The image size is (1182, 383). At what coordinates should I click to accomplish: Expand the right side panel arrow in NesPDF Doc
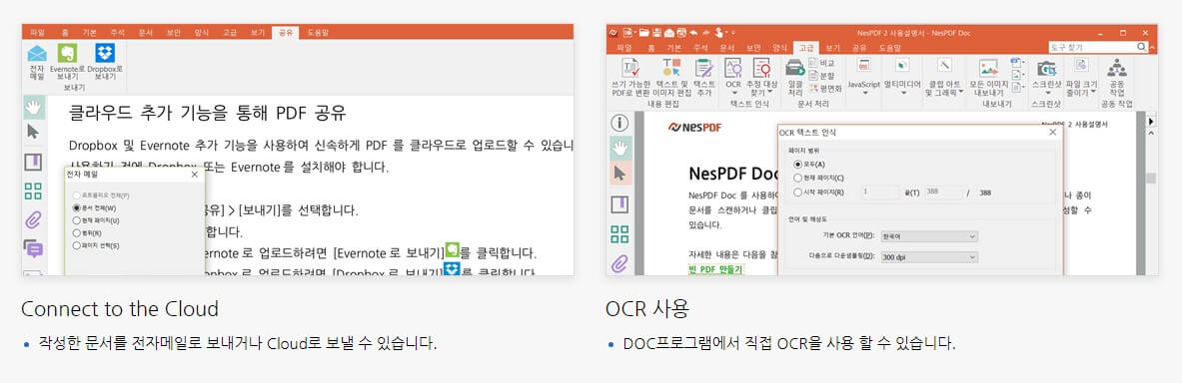pyautogui.click(x=1150, y=121)
